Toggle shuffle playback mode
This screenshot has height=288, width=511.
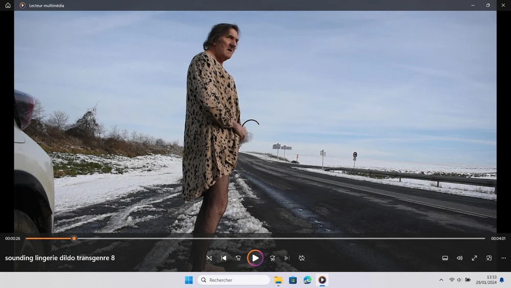[209, 258]
